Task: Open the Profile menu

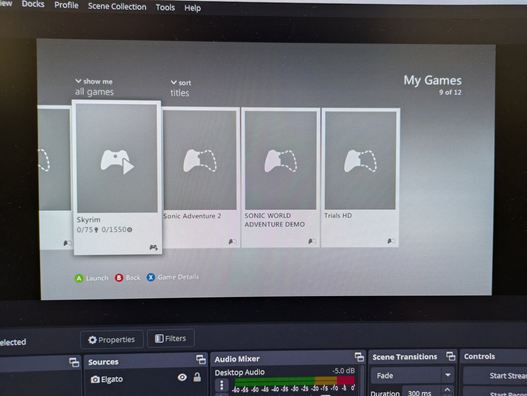Action: pos(66,5)
